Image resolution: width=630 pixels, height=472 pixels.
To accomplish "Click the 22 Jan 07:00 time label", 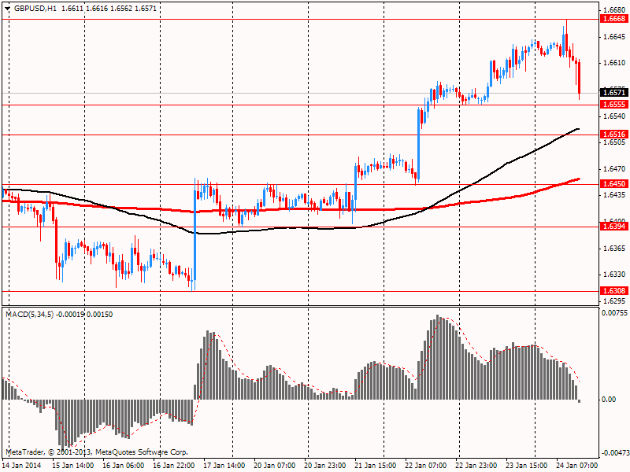I will (x=427, y=466).
